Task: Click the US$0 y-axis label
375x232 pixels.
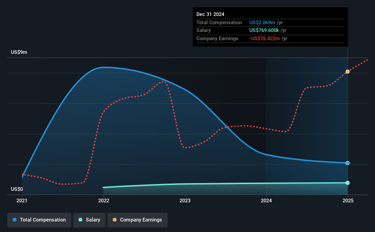Action: [x=17, y=189]
